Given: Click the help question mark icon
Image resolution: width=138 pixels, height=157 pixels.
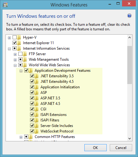Looking at the screenshot, I should [129, 16].
